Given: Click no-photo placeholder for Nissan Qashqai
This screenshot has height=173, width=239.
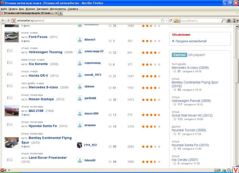Looking at the screenshot, I should pyautogui.click(x=10, y=98).
